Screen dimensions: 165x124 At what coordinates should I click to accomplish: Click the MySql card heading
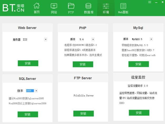(x=138, y=28)
